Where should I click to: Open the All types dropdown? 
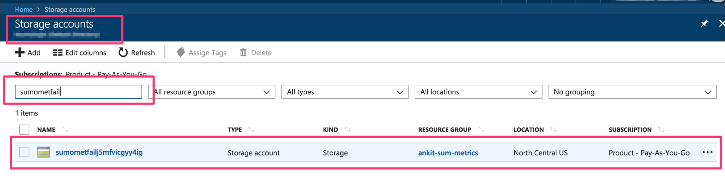(x=345, y=92)
